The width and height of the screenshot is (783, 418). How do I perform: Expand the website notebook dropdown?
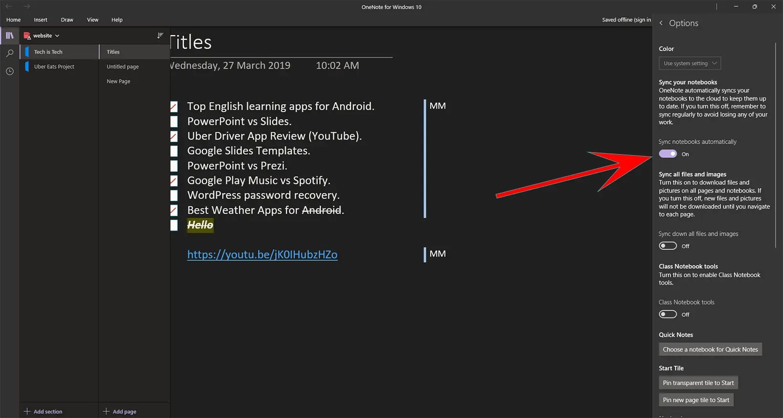57,36
